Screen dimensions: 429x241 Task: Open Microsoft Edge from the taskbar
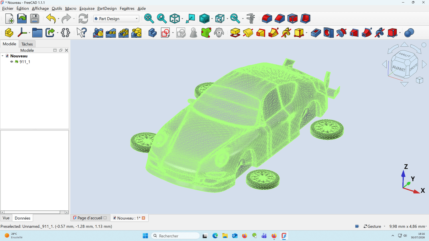click(215, 236)
